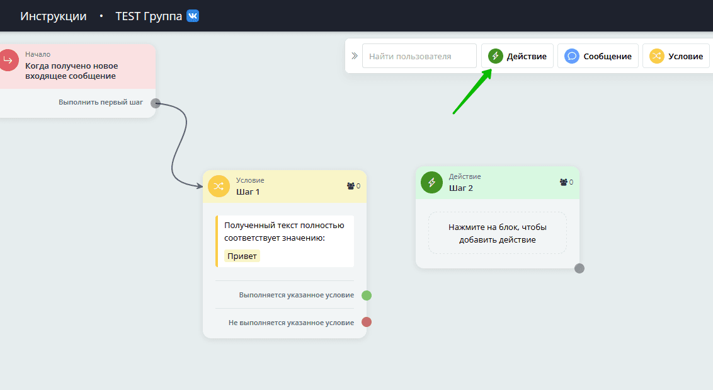Click the users counter icon on Шаг 2
The width and height of the screenshot is (713, 390).
point(564,182)
